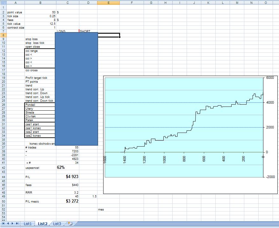Click the 'cci cross' cell
Viewport: 279px width, 228px height.
[40, 70]
